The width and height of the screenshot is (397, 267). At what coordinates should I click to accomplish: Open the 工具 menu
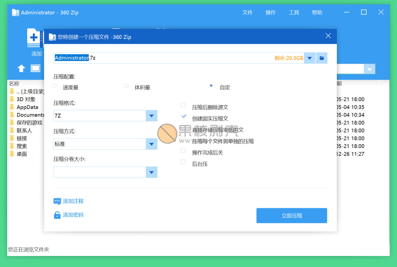pos(294,13)
